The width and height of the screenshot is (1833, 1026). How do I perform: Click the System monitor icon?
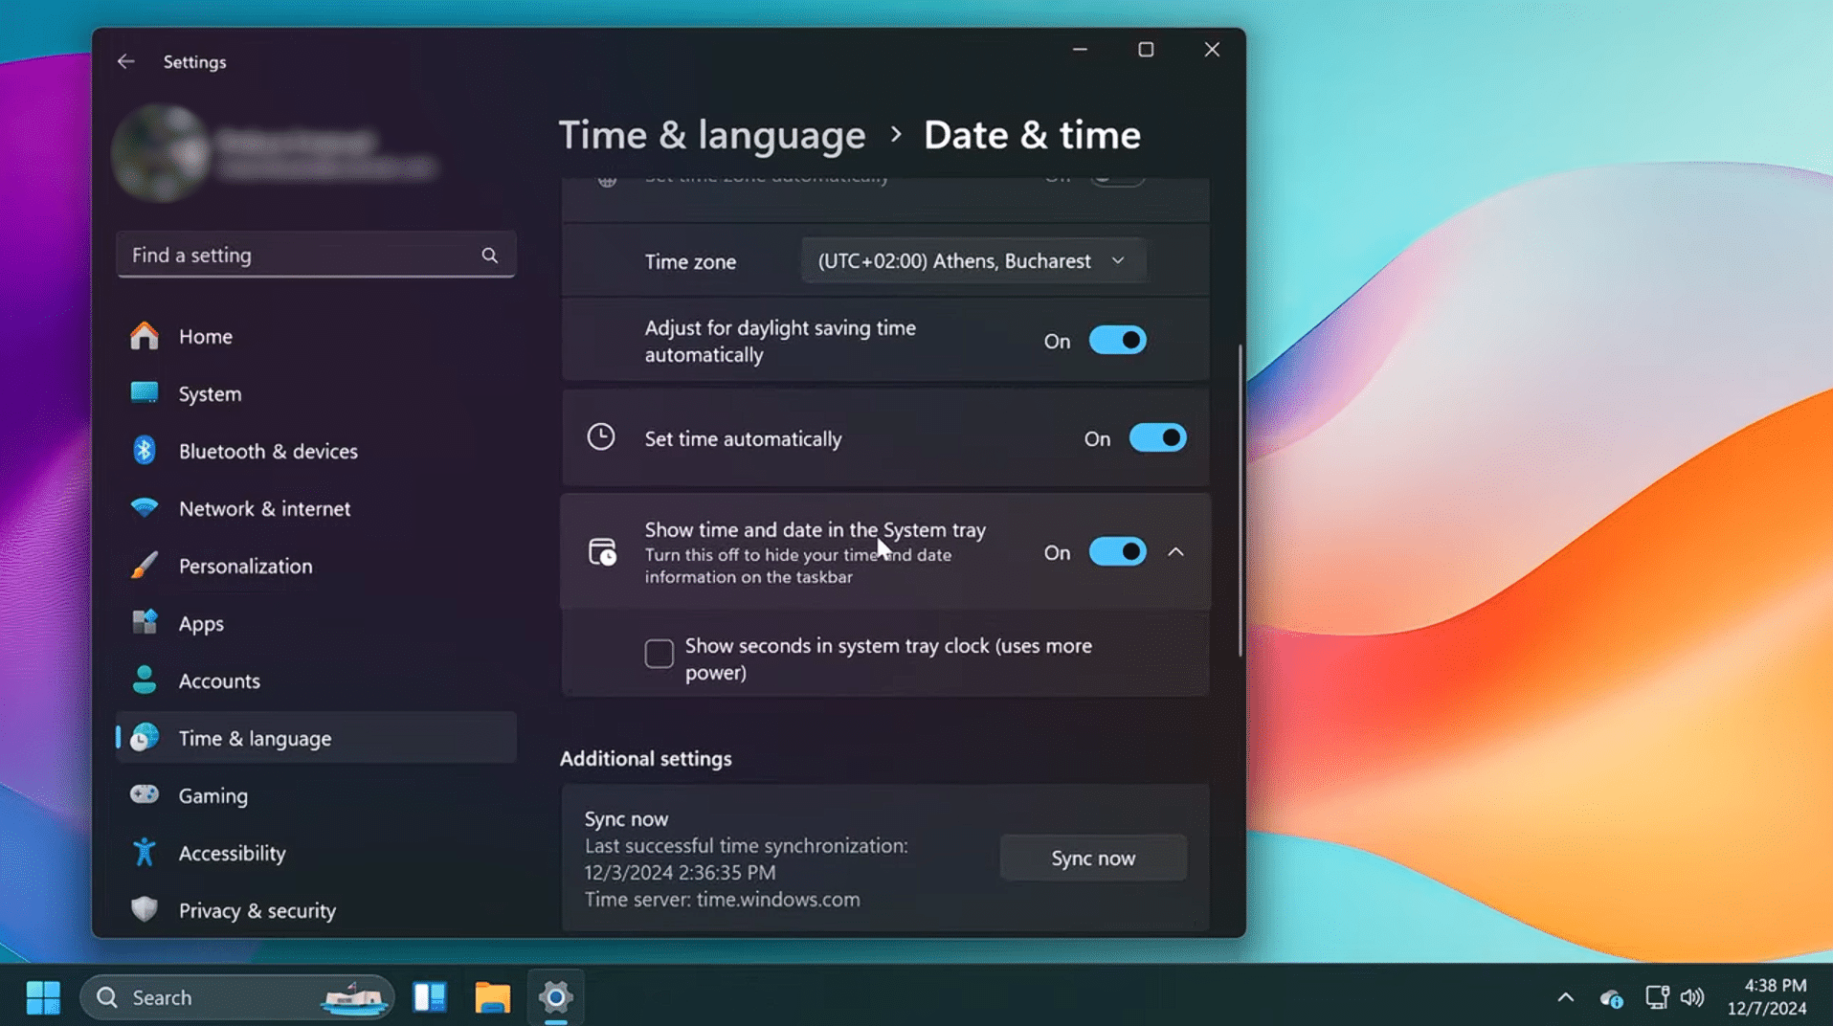145,392
